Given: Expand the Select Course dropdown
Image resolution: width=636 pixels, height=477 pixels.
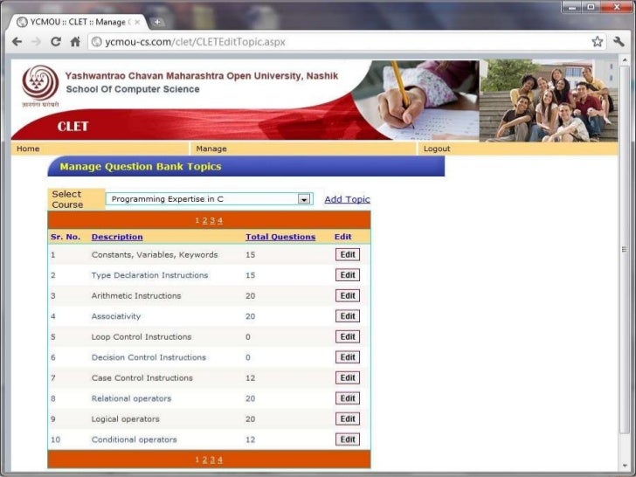Looking at the screenshot, I should tap(304, 199).
